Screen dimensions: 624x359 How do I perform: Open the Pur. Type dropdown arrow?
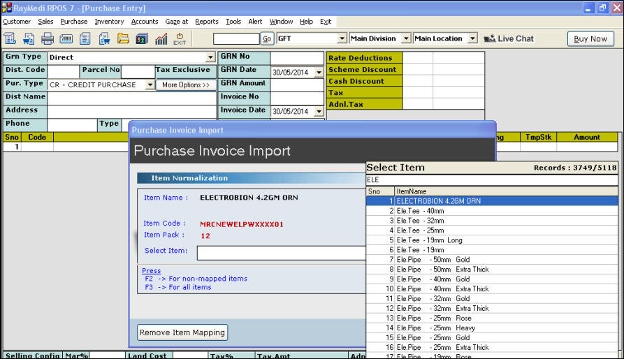(x=150, y=85)
